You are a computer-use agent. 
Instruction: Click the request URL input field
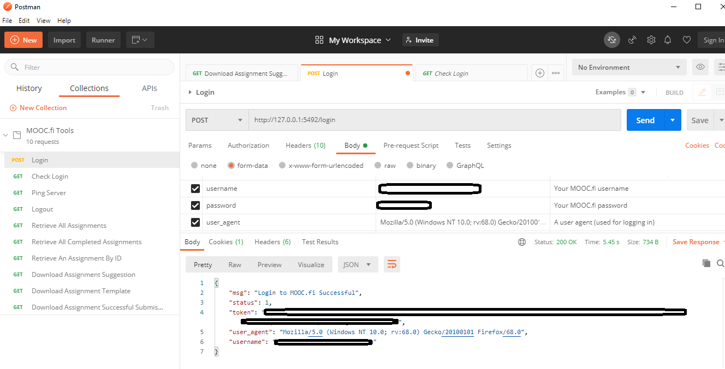click(x=435, y=120)
